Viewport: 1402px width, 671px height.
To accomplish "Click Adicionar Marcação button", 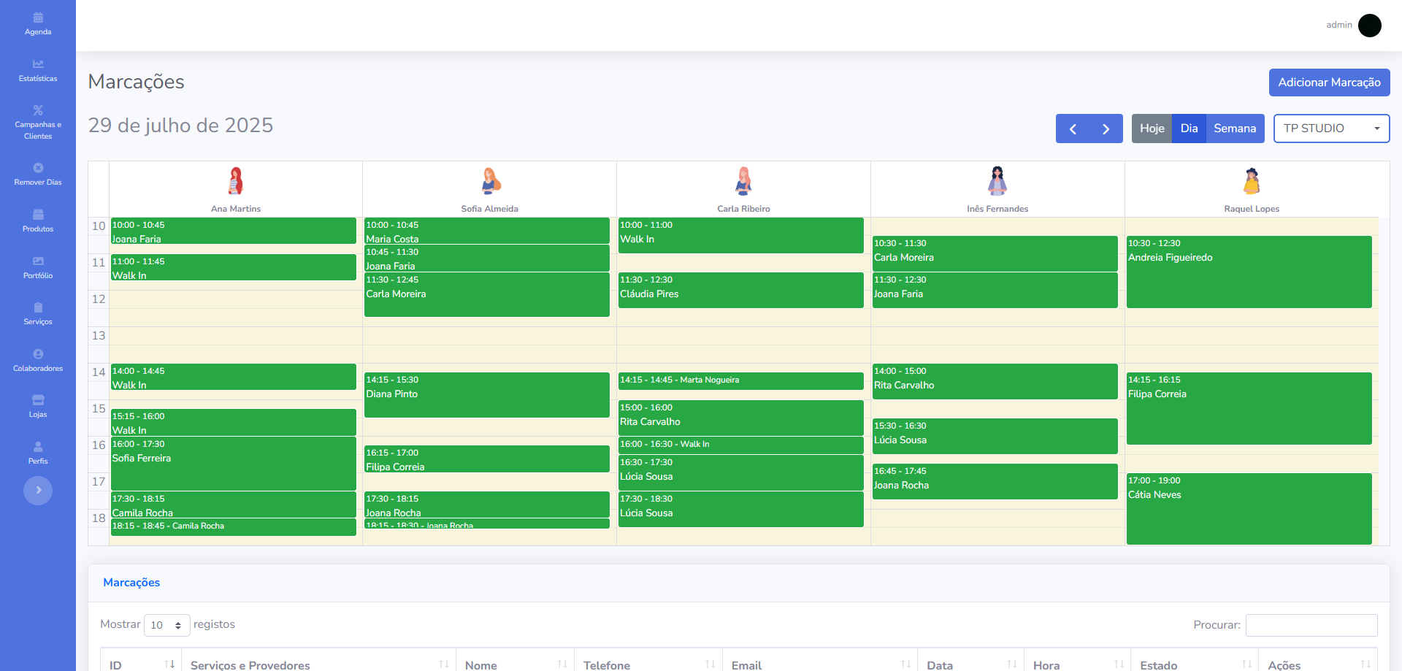I will 1329,83.
